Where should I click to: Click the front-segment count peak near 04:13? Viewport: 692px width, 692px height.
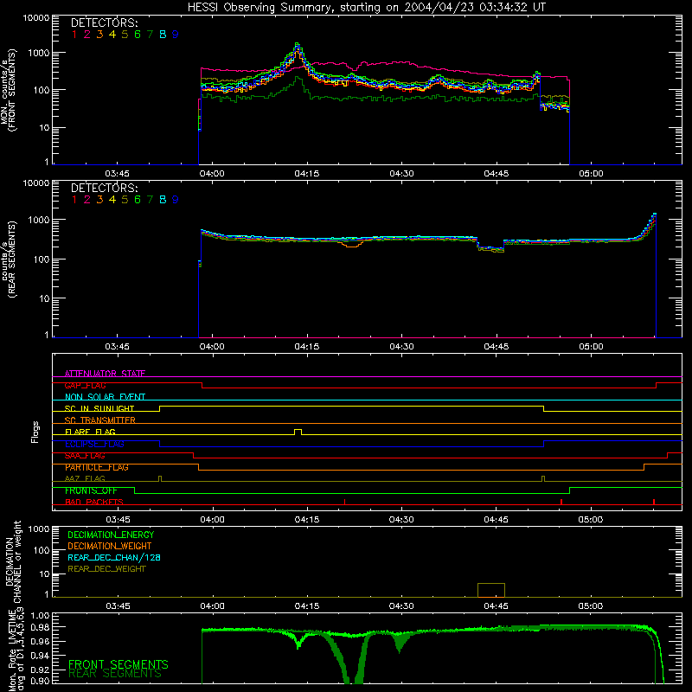click(298, 47)
